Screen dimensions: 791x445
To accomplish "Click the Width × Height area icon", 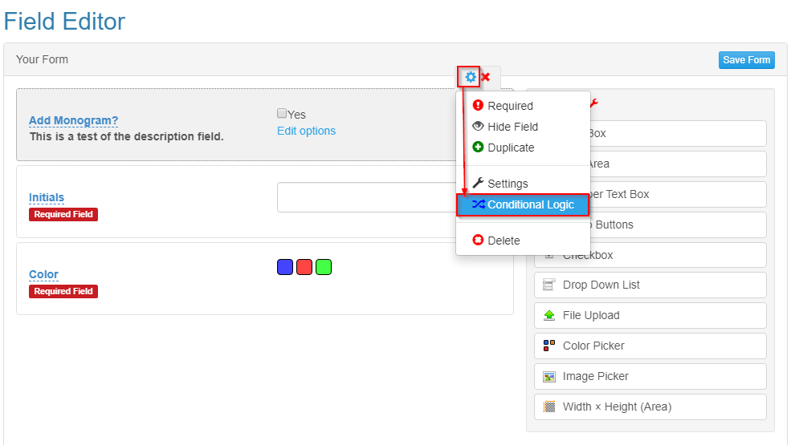I will [548, 407].
